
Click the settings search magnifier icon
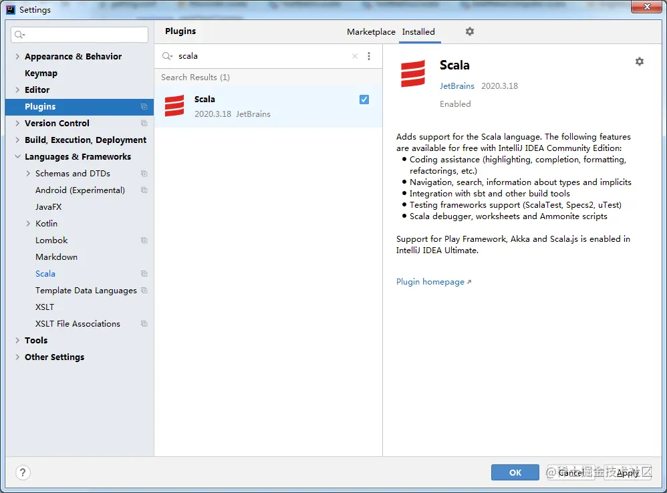[19, 35]
